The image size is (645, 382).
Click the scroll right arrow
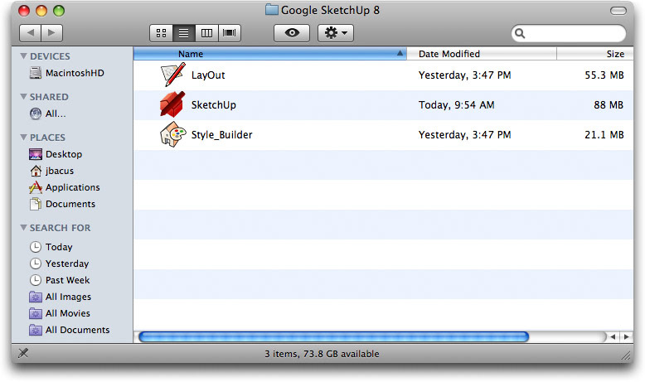tap(627, 336)
